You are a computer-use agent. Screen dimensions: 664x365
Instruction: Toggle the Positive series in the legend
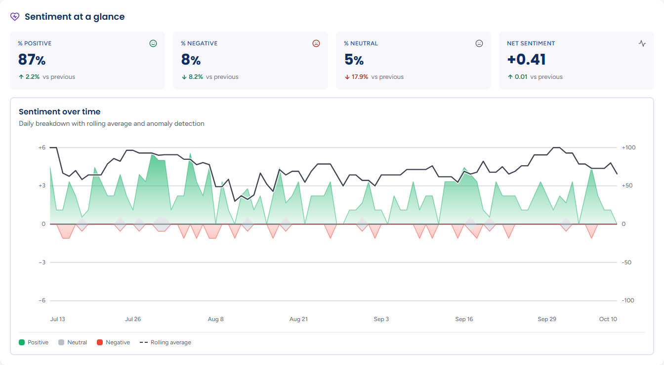point(34,342)
